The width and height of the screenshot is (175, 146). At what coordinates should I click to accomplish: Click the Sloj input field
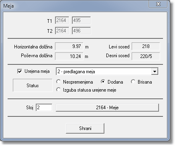coord(44,108)
